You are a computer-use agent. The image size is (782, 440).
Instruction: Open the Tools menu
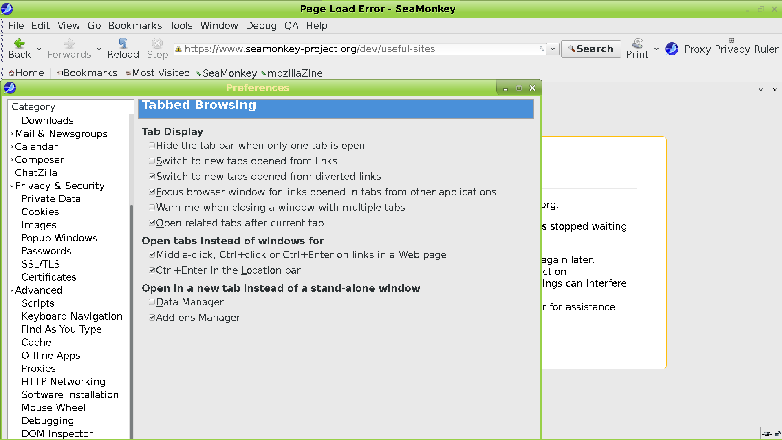181,25
